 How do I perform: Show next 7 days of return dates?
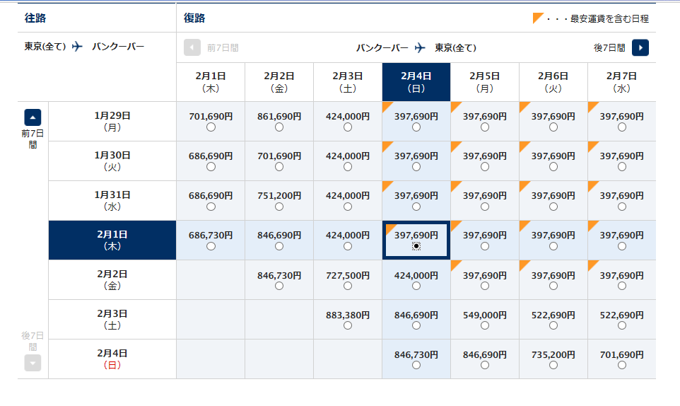[640, 47]
